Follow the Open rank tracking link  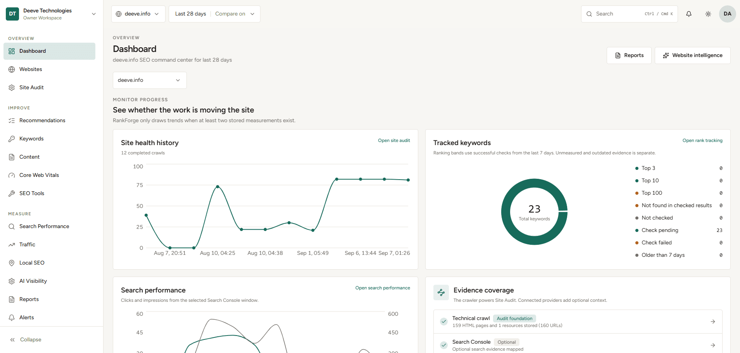702,140
